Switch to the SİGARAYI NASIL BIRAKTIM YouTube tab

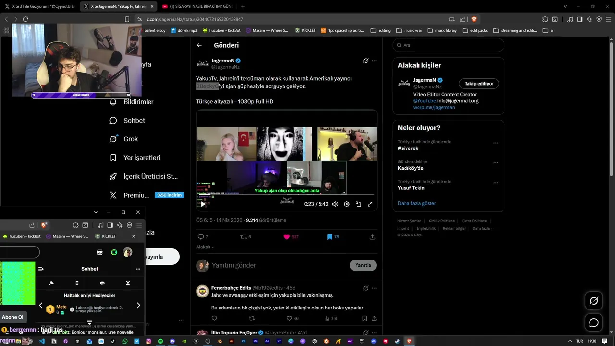pos(197,6)
